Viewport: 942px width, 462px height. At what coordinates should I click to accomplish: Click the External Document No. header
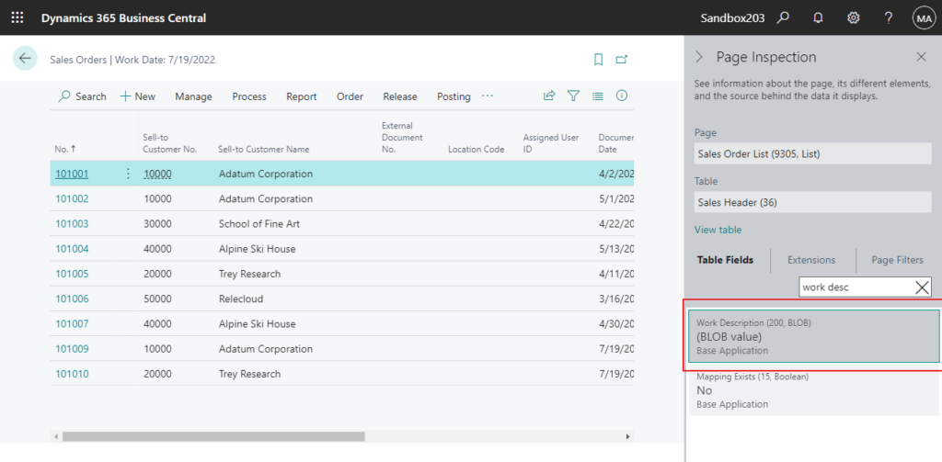(403, 138)
